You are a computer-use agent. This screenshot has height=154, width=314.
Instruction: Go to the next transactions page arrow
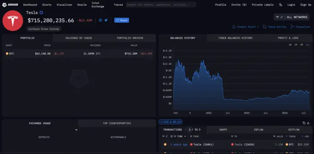pos(200,130)
